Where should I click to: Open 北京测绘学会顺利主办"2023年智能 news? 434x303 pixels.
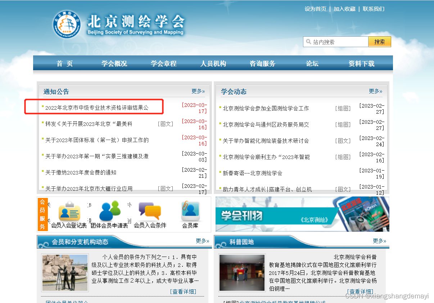tap(266, 157)
